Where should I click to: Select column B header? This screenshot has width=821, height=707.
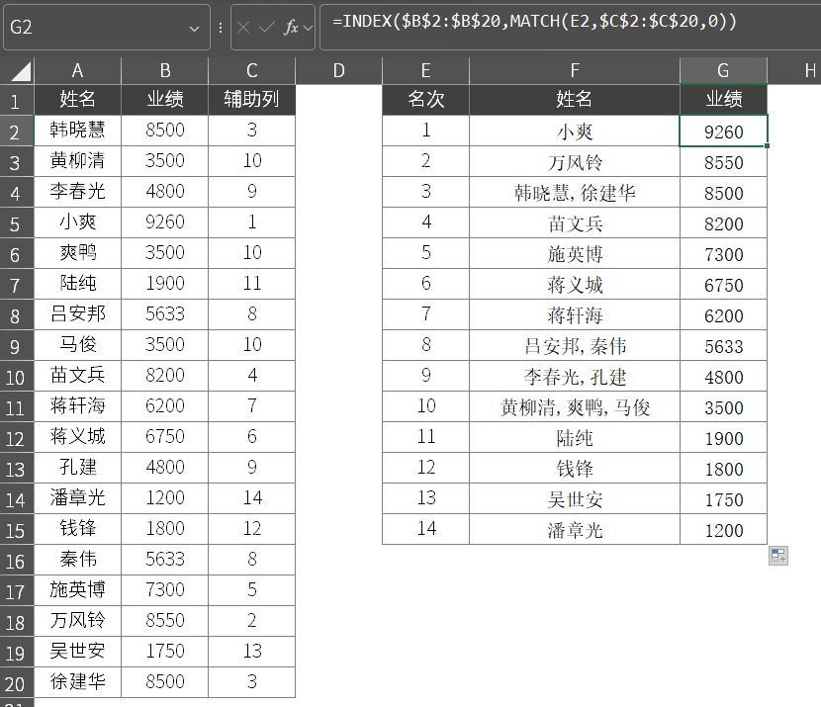coord(165,70)
